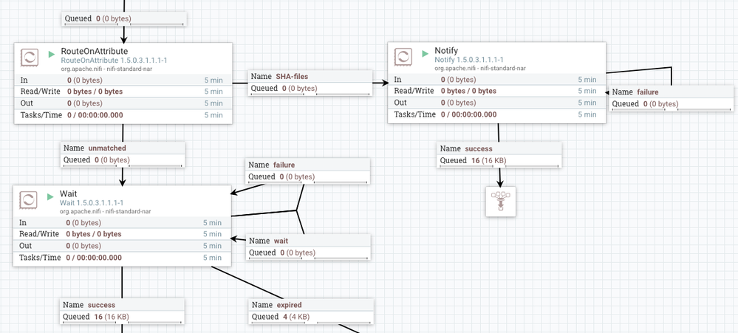Viewport: 738px width, 333px height.
Task: Click the green run status arrow on Wait
Action: [x=50, y=197]
